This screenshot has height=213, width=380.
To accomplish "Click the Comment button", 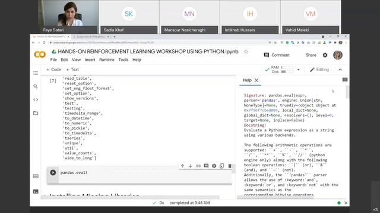I will [277, 55].
